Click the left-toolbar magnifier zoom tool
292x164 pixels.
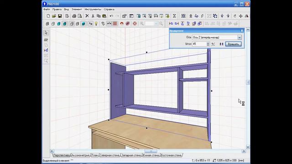click(46, 61)
